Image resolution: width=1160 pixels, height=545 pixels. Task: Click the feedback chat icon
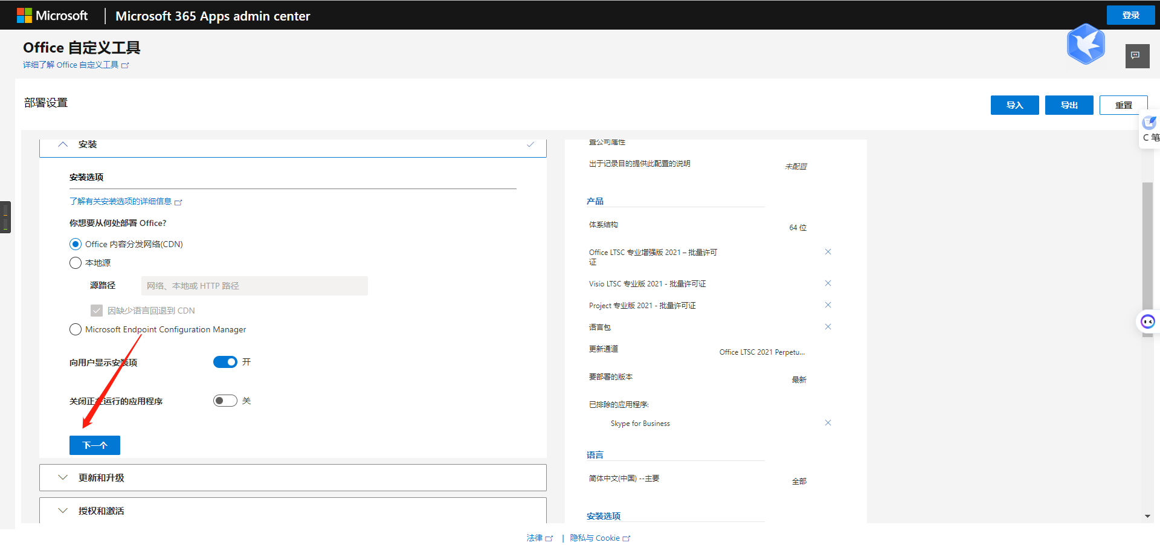click(1136, 56)
